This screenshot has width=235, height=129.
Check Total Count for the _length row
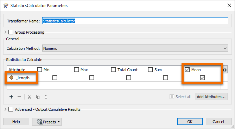[x=128, y=77]
